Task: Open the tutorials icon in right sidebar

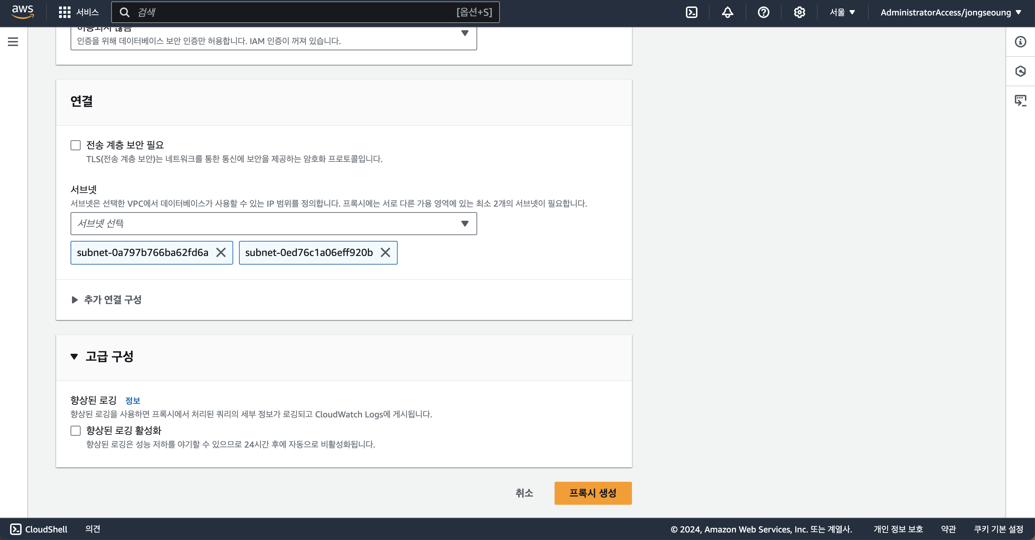Action: [1020, 100]
